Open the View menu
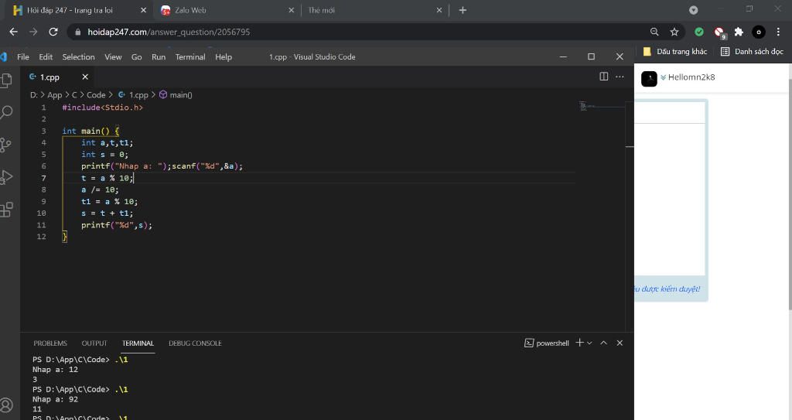The image size is (792, 420). click(x=113, y=57)
